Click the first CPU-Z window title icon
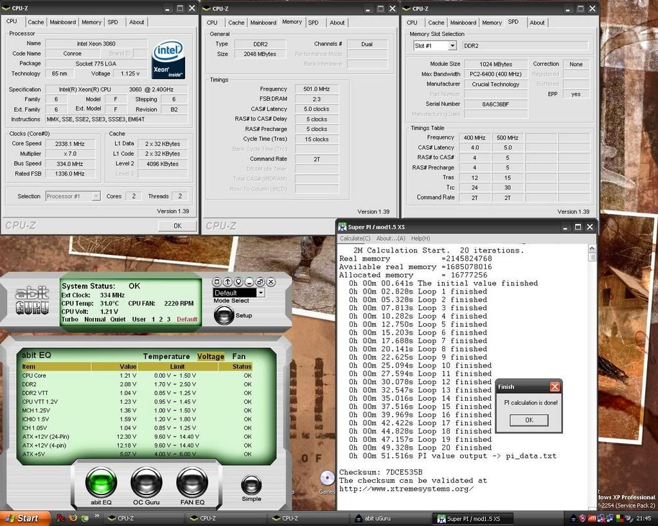This screenshot has height=526, width=658. pos(6,8)
